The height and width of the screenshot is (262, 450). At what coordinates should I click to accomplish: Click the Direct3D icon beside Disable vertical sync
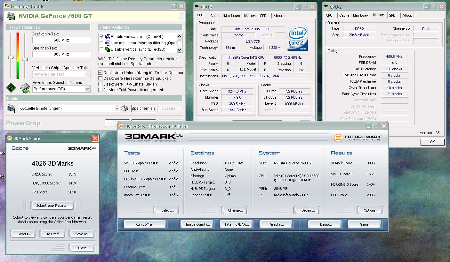pyautogui.click(x=108, y=49)
